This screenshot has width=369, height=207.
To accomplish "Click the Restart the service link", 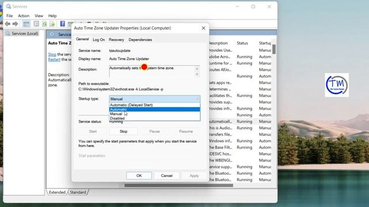I will point(54,59).
